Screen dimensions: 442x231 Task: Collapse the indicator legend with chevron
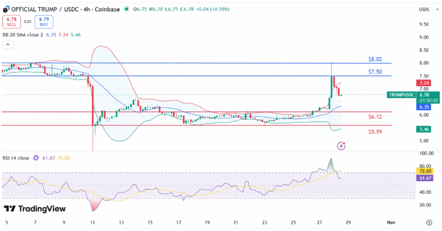(x=8, y=44)
